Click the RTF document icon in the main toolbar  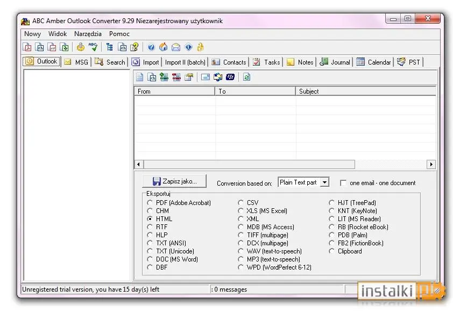pos(52,47)
